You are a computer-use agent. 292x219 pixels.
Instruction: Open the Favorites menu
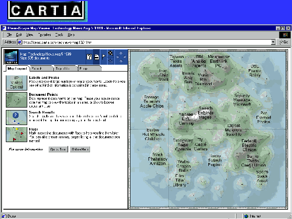tap(45, 35)
